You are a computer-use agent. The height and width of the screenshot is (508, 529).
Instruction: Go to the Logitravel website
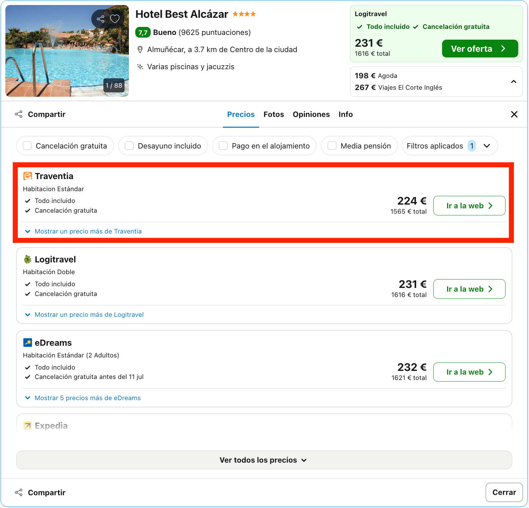(469, 289)
